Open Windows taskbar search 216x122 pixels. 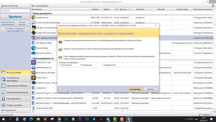tap(10, 119)
